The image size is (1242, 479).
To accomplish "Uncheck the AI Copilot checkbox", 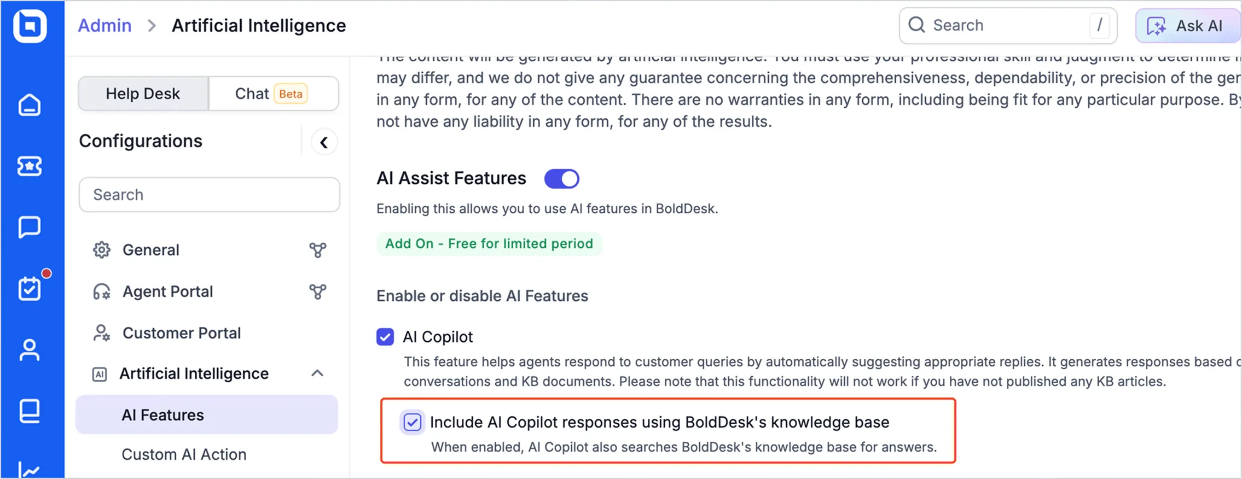I will pos(385,337).
